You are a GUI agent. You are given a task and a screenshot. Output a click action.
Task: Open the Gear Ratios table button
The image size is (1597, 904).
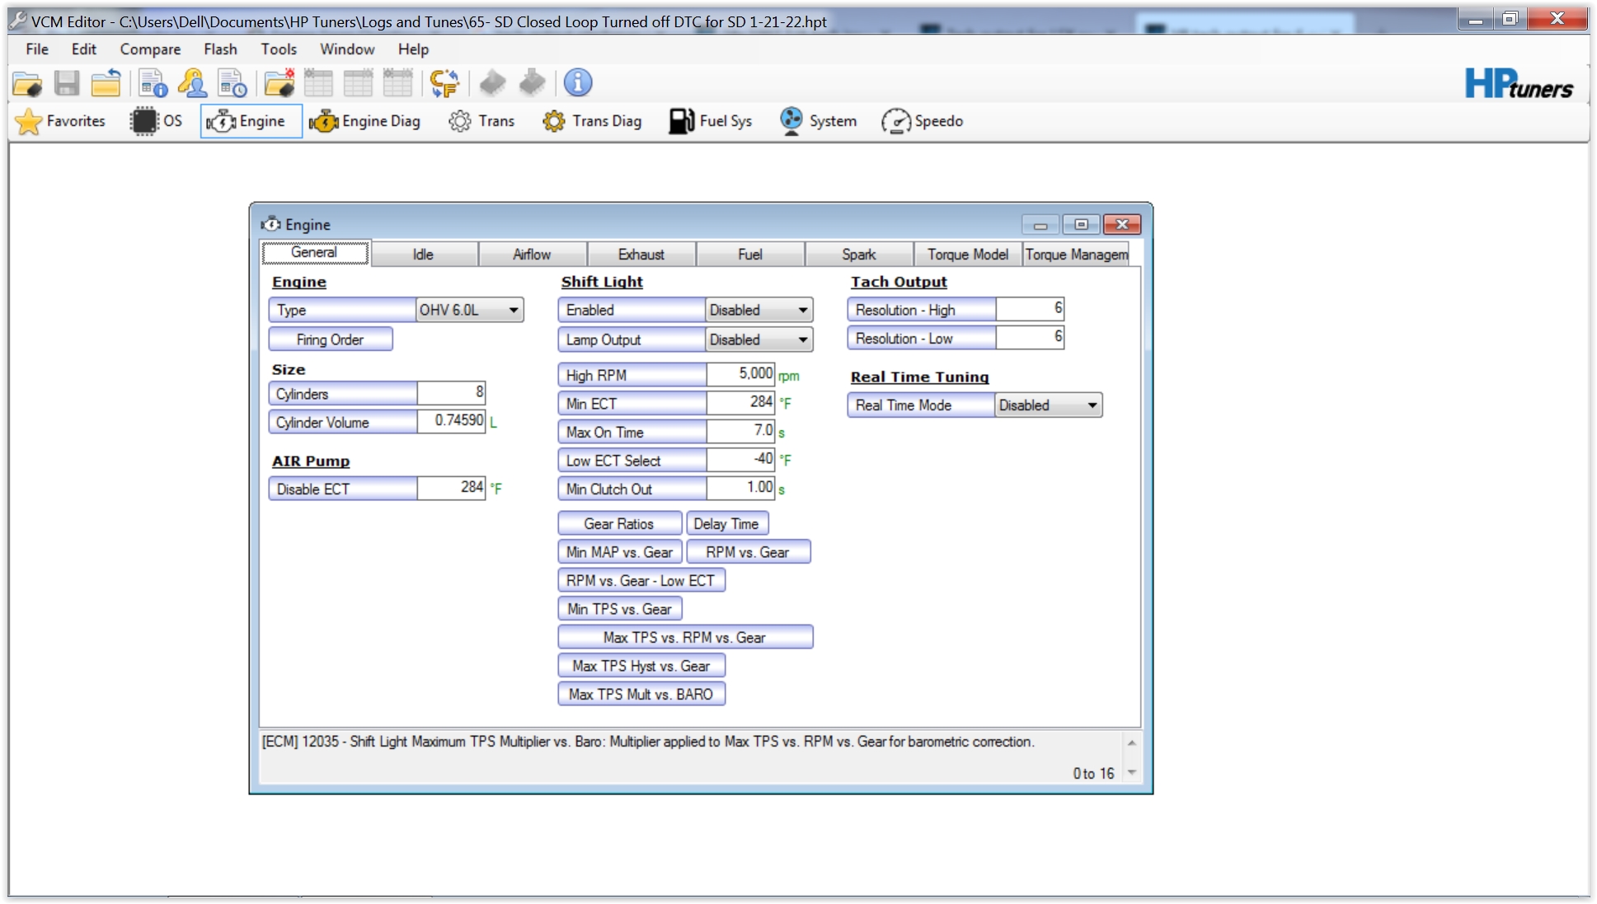619,524
